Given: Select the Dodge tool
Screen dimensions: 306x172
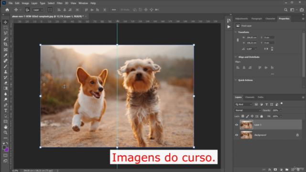Looking at the screenshot, I should [5, 99].
